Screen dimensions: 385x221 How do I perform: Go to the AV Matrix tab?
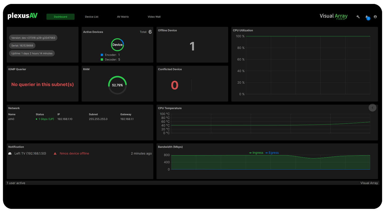click(x=123, y=17)
